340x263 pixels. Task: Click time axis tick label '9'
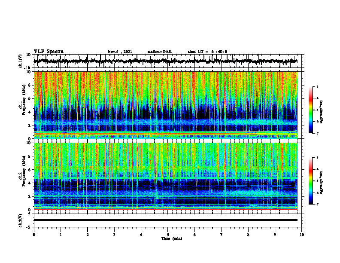(x=275, y=235)
